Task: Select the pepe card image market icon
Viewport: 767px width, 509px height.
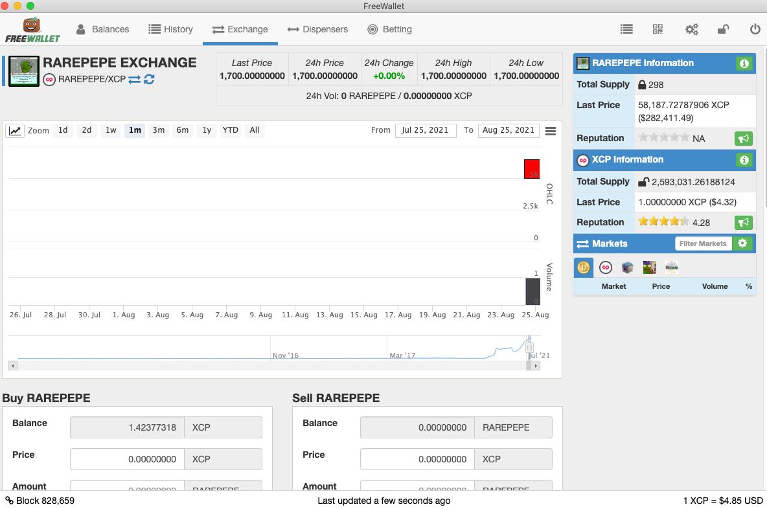Action: click(650, 267)
